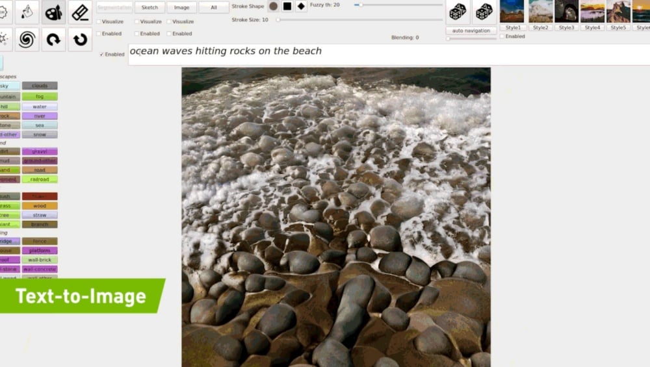
Task: Pick the wood label swatch
Action: [40, 206]
